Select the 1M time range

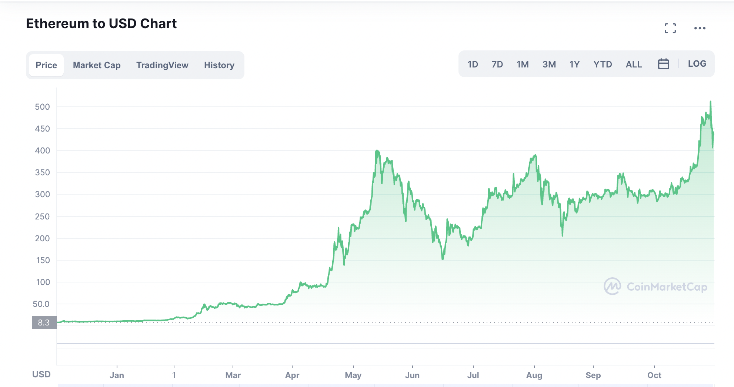click(x=523, y=64)
